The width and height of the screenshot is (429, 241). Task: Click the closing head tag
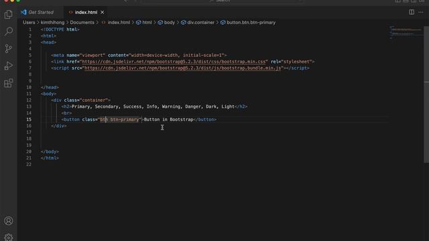pos(50,88)
